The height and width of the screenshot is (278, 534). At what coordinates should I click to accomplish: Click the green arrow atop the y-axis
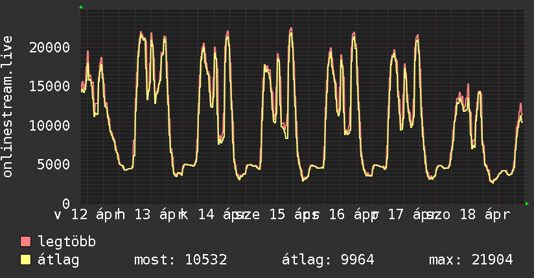click(x=81, y=7)
